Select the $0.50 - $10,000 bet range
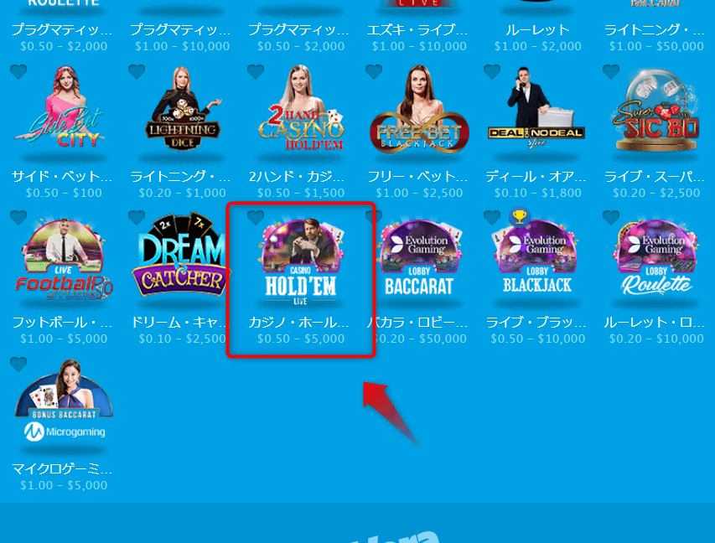This screenshot has height=543, width=715. (538, 339)
